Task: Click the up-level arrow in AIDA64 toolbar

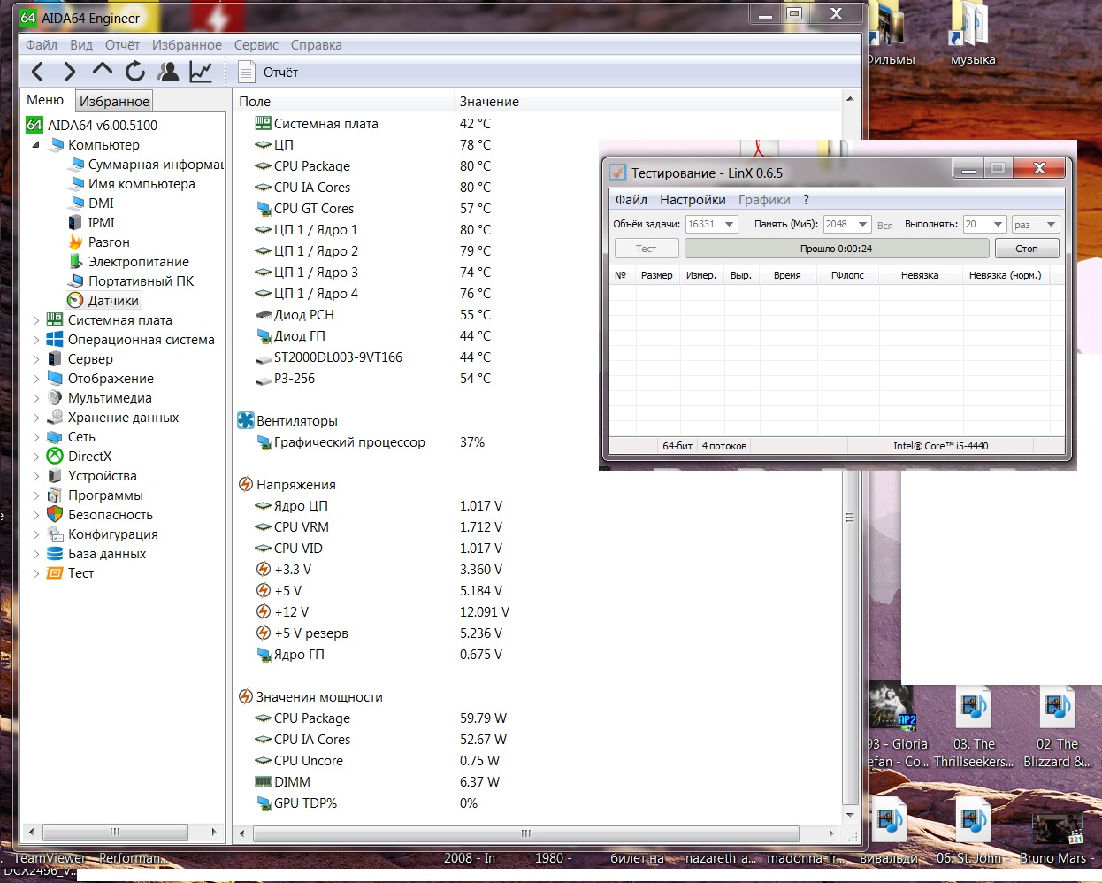Action: pos(103,70)
